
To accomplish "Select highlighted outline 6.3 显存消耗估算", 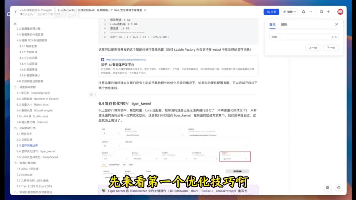I will (27, 145).
